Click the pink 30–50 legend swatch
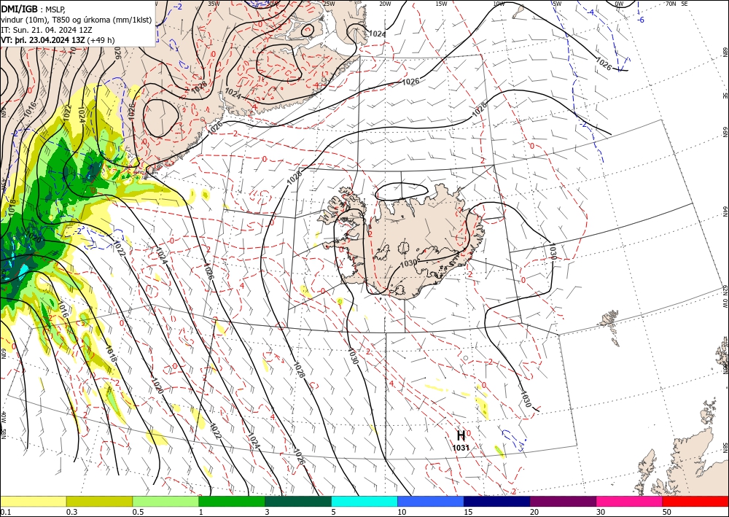The width and height of the screenshot is (729, 517). click(630, 501)
